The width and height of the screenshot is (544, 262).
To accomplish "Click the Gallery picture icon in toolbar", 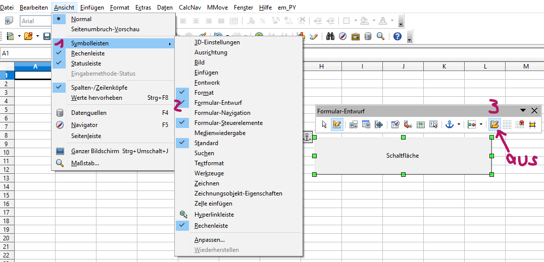I will [x=356, y=36].
